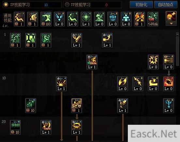Select the Shift-labeled skill icon Lv 1
Image resolution: width=180 pixels, height=142 pixels.
92,62
